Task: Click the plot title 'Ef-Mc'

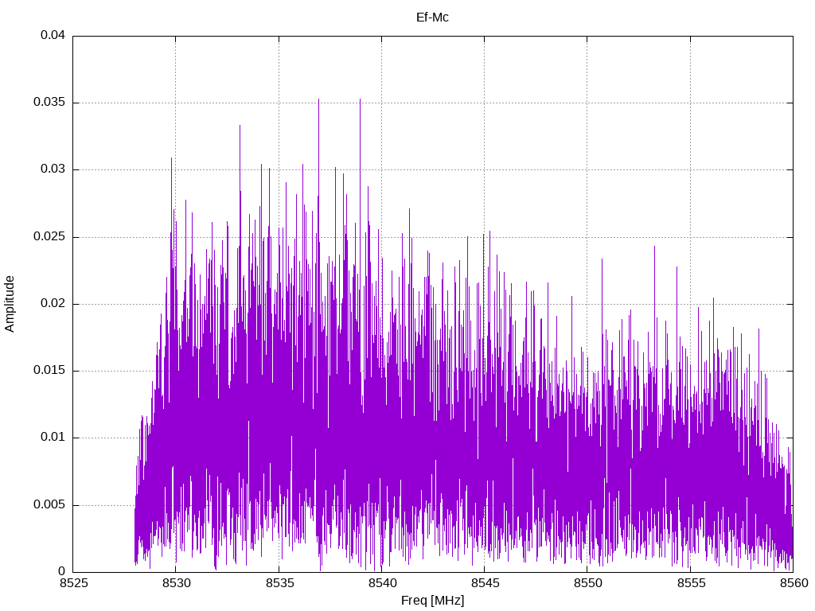Action: [432, 18]
